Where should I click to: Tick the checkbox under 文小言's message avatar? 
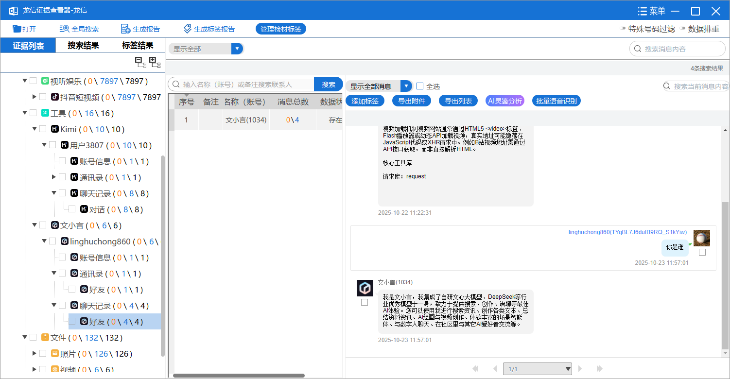pos(365,301)
